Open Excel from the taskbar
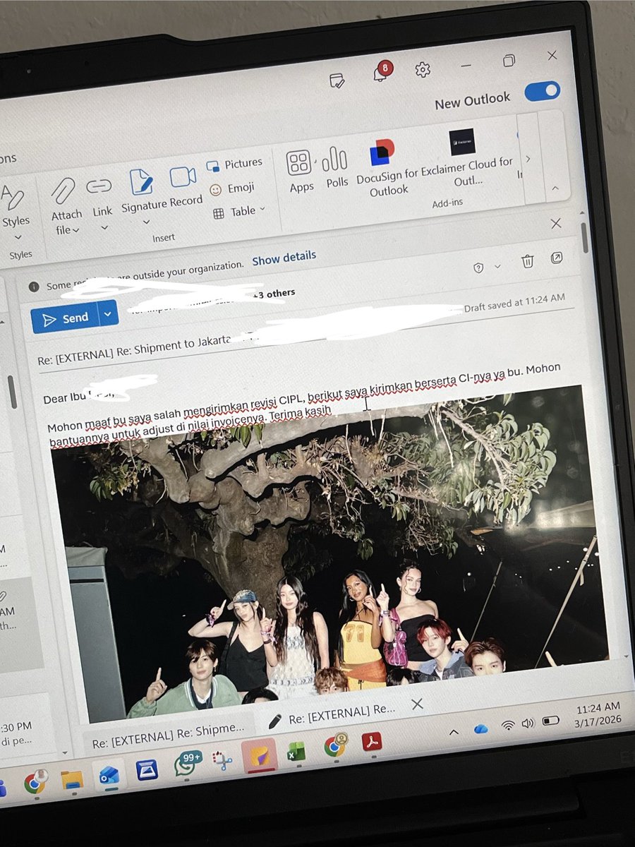The width and height of the screenshot is (635, 847). pos(296,752)
